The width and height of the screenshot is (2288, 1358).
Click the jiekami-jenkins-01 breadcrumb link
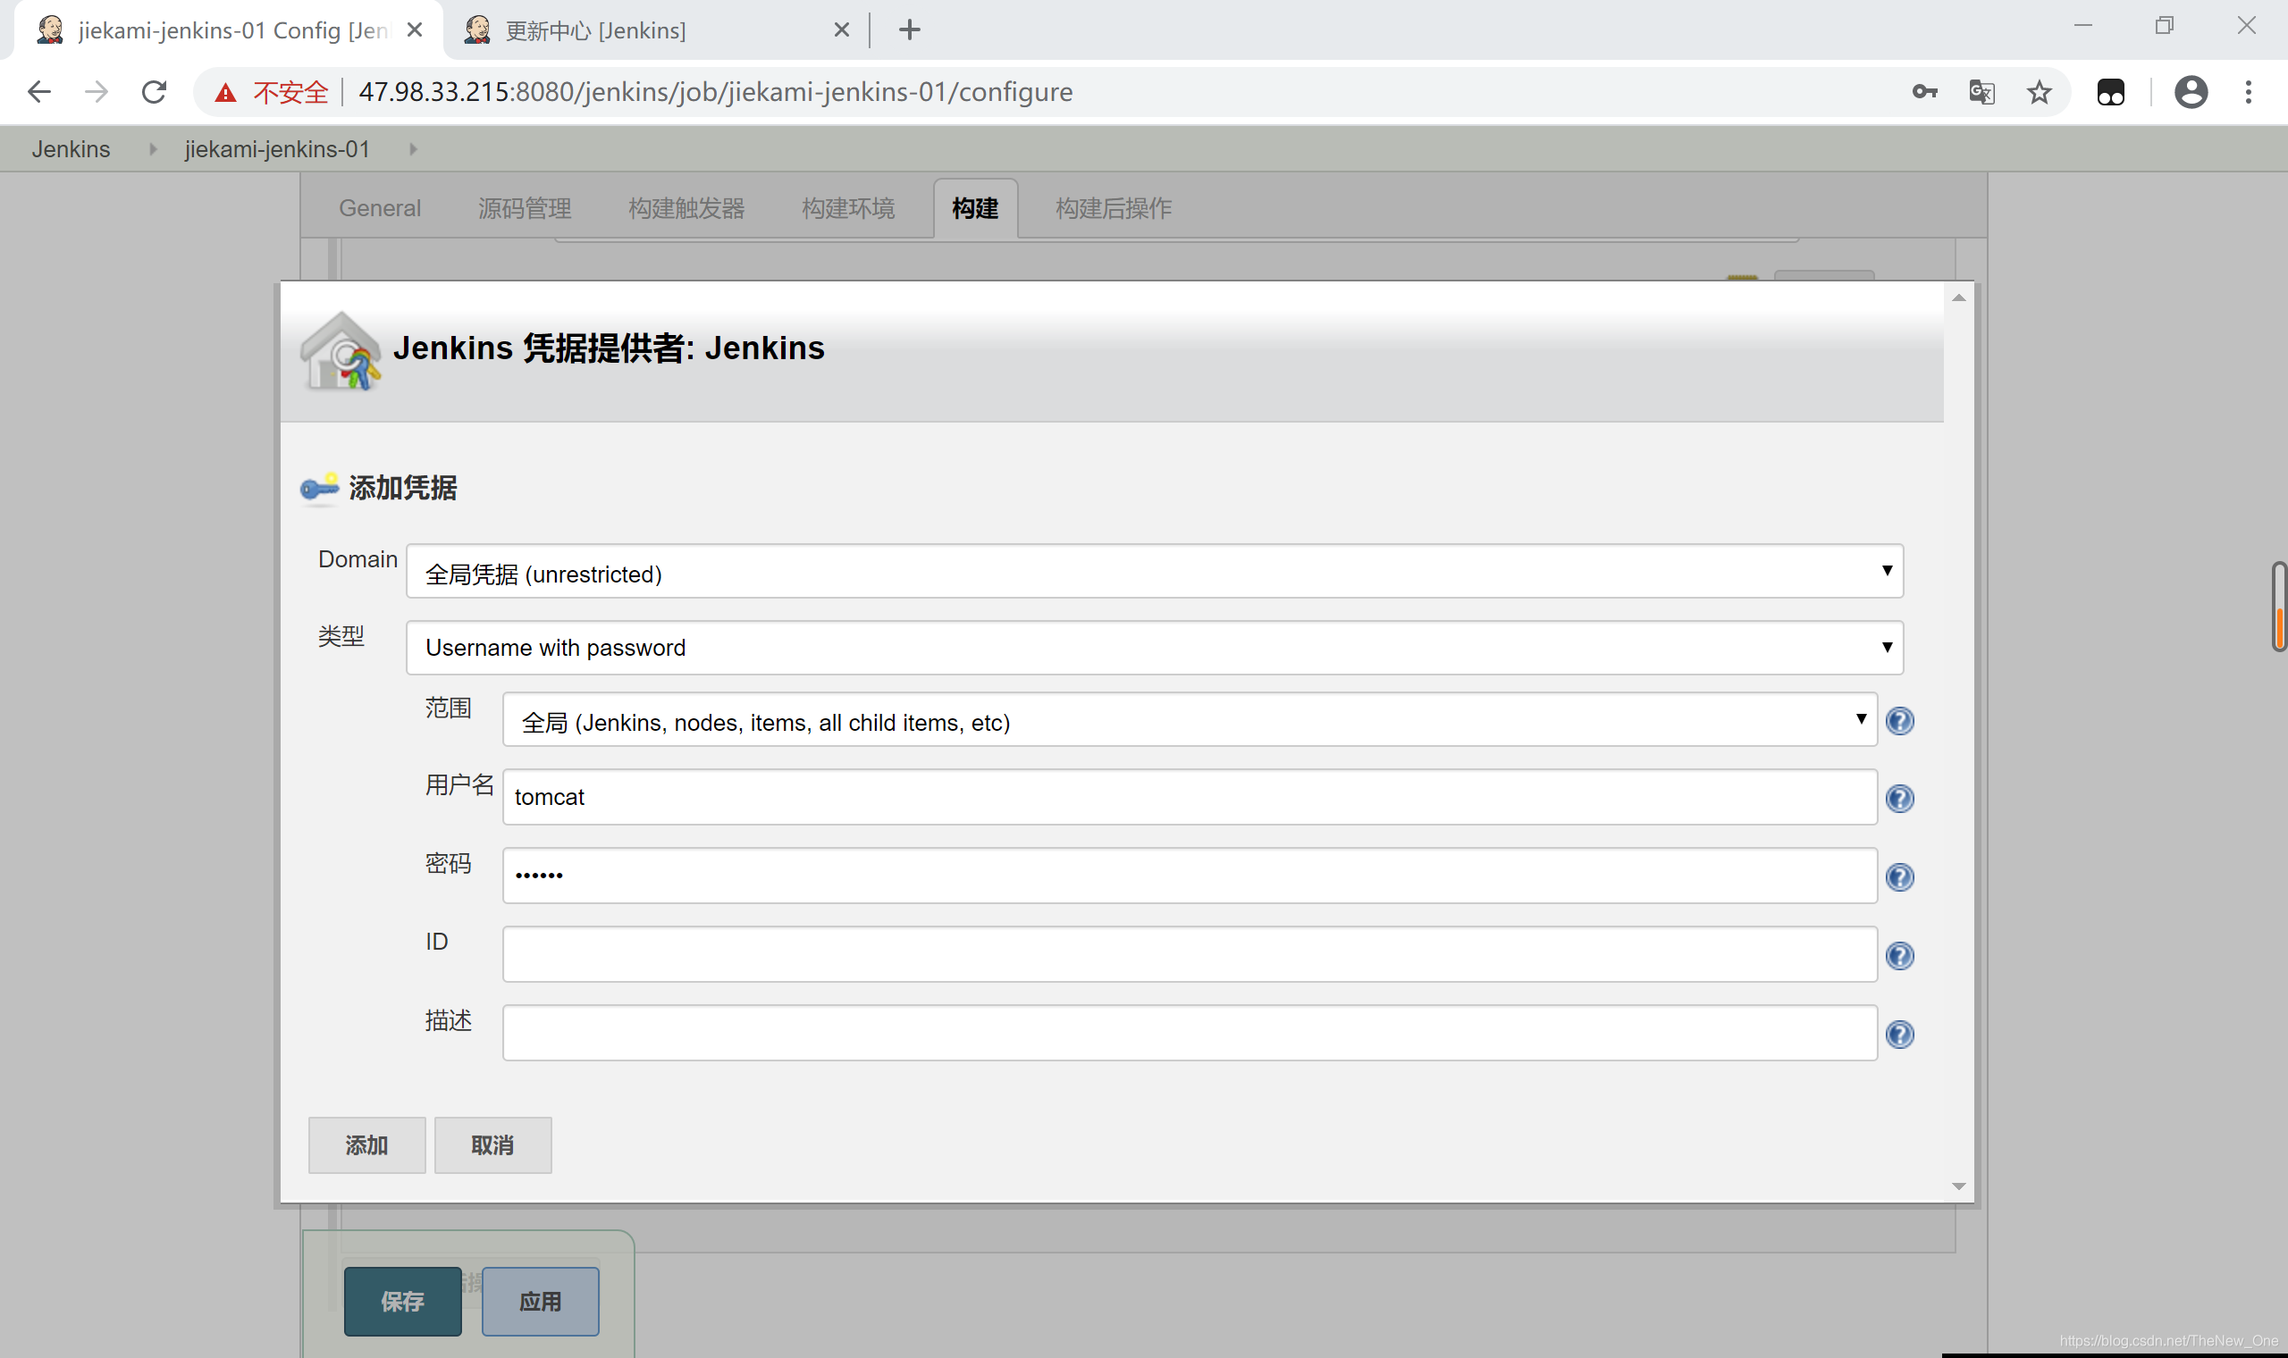pyautogui.click(x=277, y=149)
